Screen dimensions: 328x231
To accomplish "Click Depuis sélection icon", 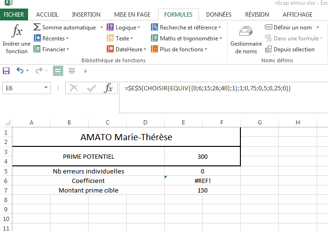I will point(268,49).
